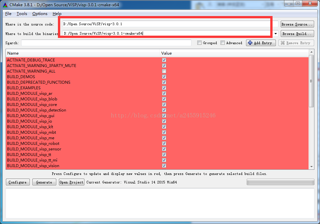This screenshot has width=320, height=224.
Task: Check ACTIVATE_WARNING_ALL checkbox
Action: click(164, 71)
